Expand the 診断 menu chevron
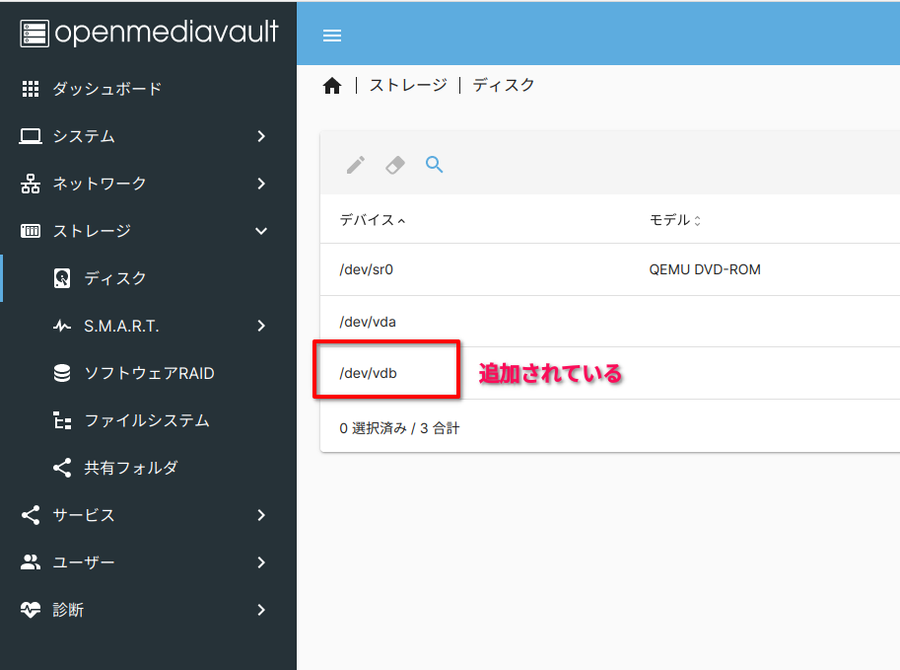This screenshot has height=670, width=900. pos(261,610)
